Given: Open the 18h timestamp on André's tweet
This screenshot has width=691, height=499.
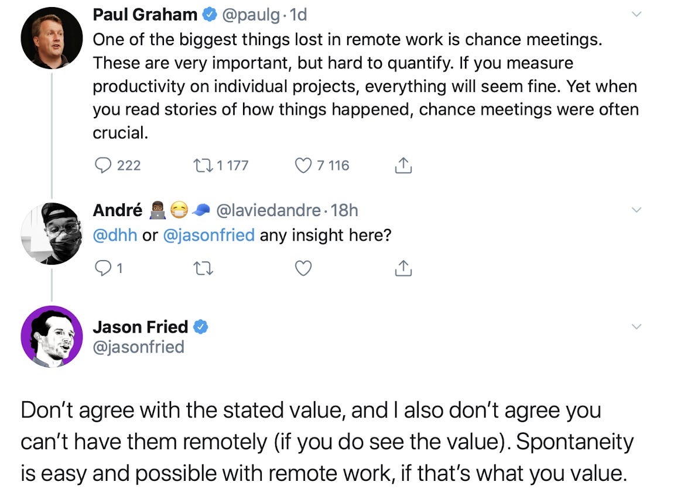Looking at the screenshot, I should click(x=344, y=210).
